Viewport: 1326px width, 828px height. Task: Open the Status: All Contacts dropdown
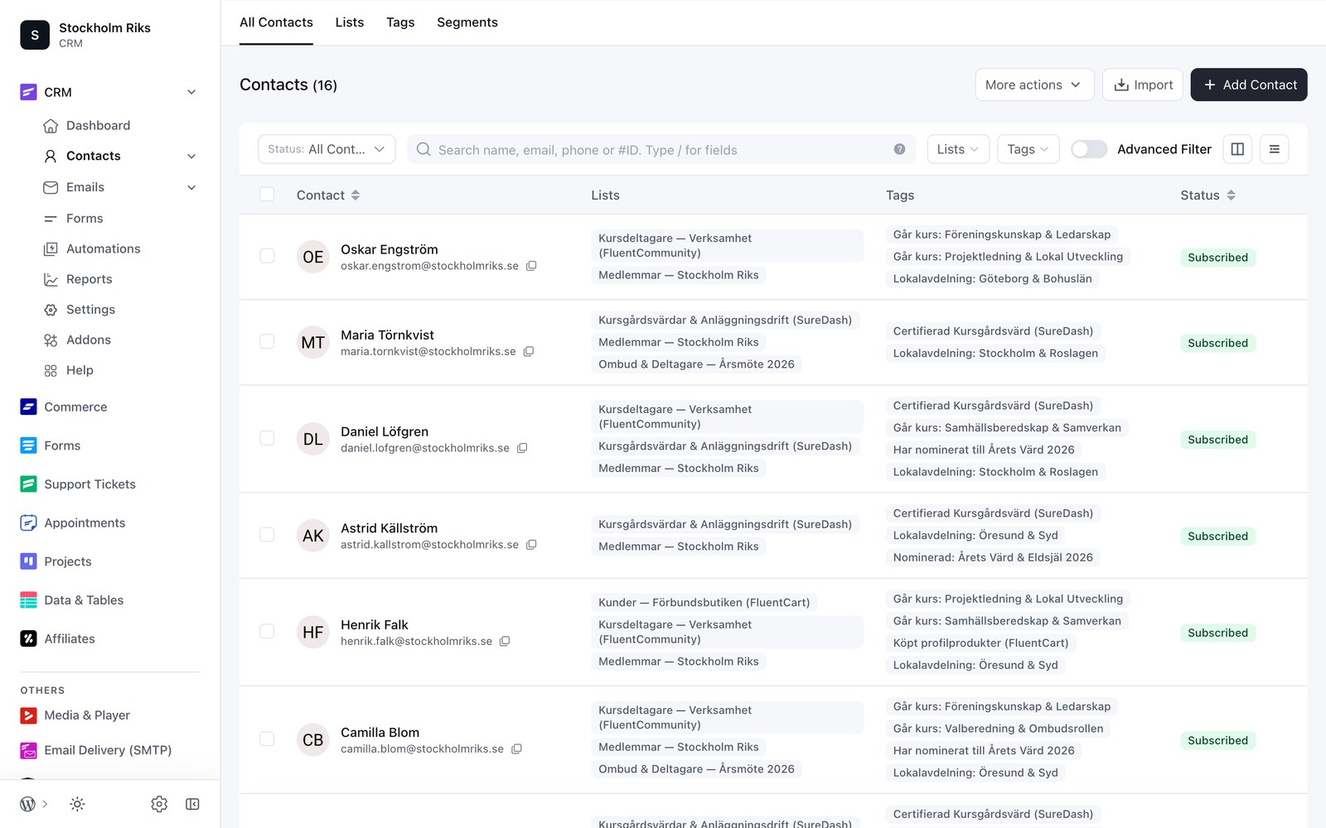(x=327, y=149)
